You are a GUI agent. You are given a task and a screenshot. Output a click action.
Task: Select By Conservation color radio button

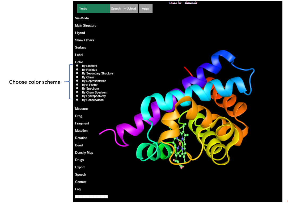pos(77,100)
